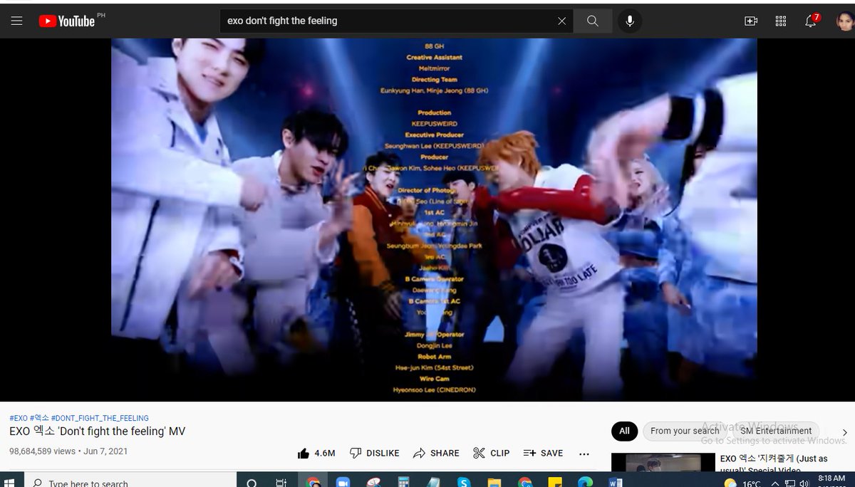Image resolution: width=855 pixels, height=487 pixels.
Task: Open the Just as usual video thumbnail
Action: coord(663,462)
